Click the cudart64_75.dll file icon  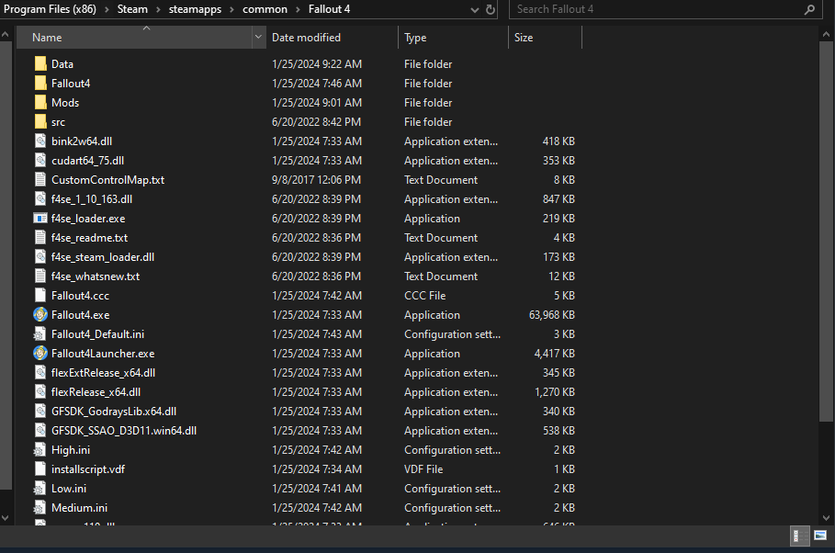[40, 161]
